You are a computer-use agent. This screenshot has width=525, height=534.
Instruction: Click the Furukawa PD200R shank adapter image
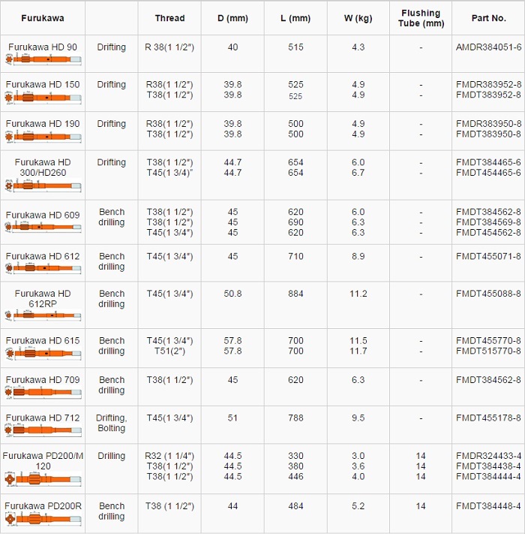(x=43, y=519)
